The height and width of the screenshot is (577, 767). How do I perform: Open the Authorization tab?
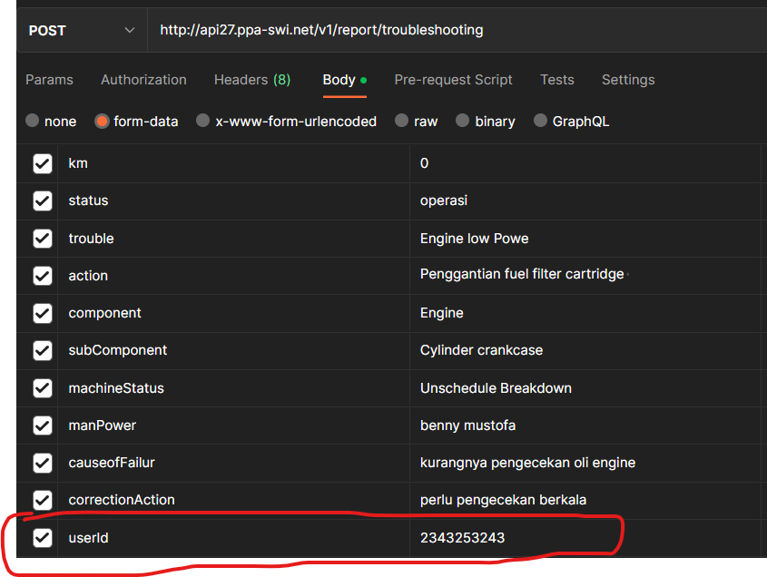[143, 80]
